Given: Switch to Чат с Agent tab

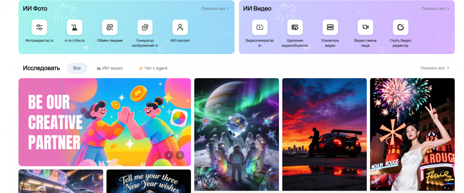Looking at the screenshot, I should [153, 68].
